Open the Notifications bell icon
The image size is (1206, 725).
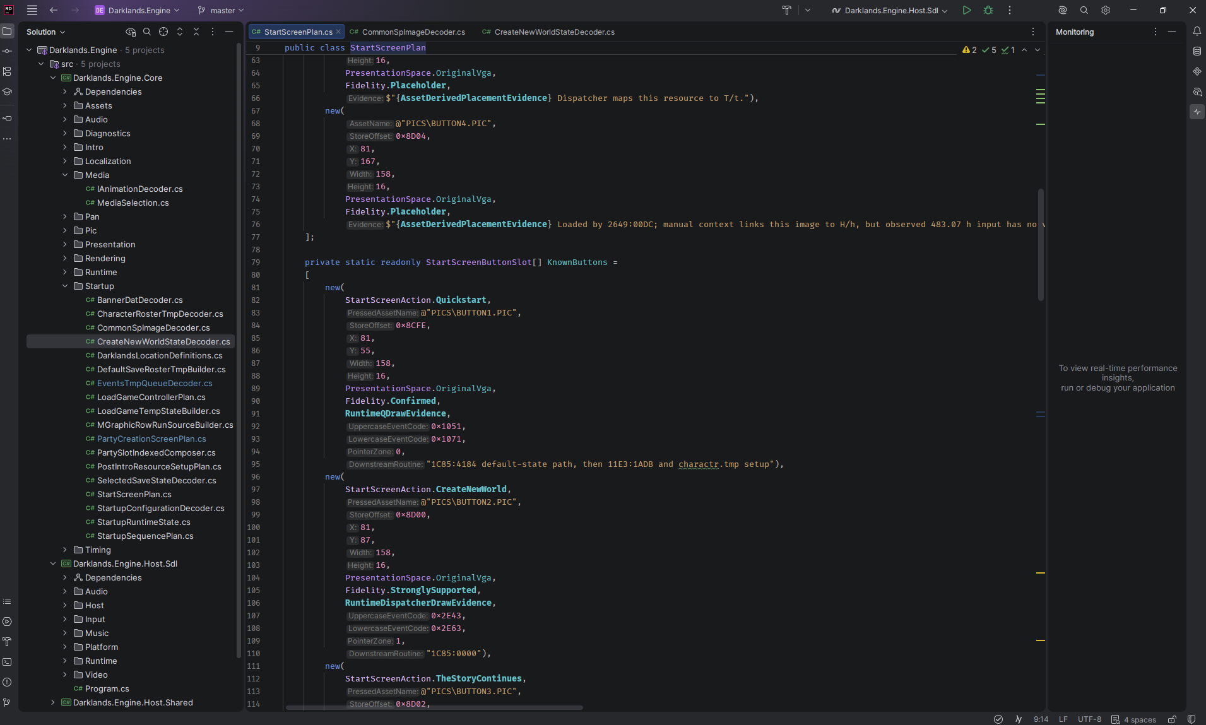point(1197,31)
